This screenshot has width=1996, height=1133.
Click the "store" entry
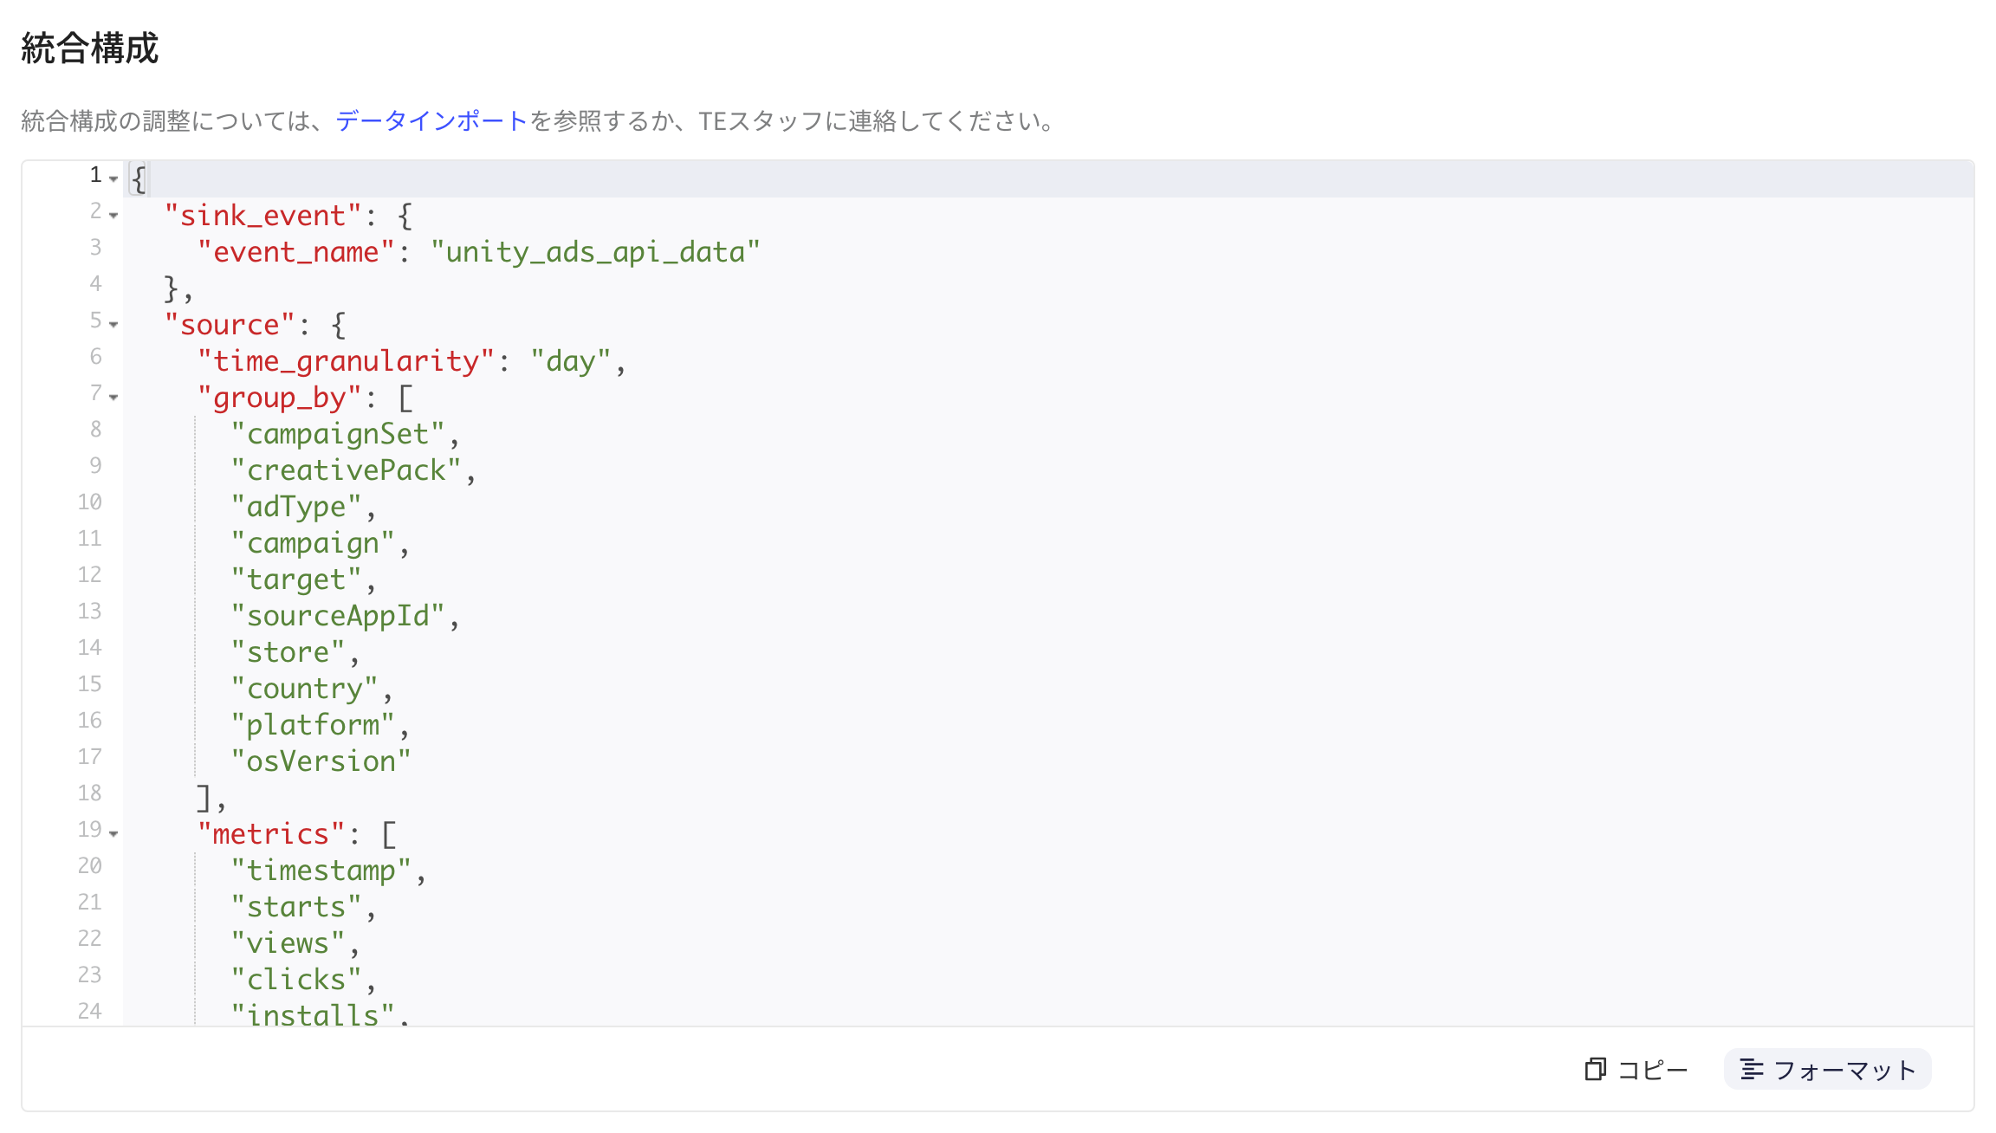[x=288, y=652]
